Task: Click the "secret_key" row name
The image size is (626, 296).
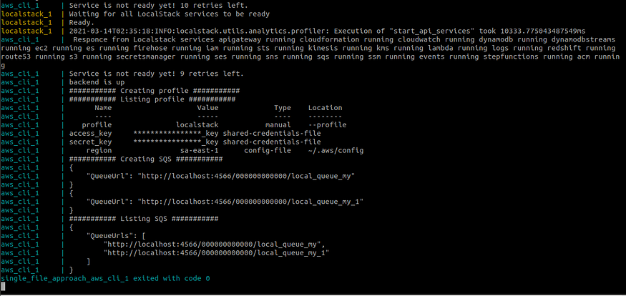Action: click(x=90, y=142)
